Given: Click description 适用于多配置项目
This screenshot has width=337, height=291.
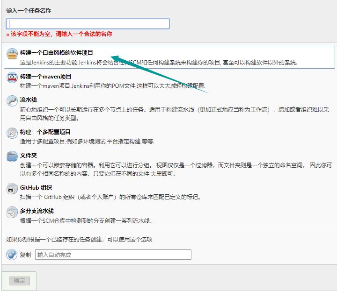Looking at the screenshot, I should pos(87,142).
